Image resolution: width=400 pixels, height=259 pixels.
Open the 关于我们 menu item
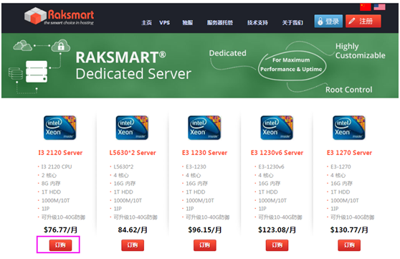point(292,23)
